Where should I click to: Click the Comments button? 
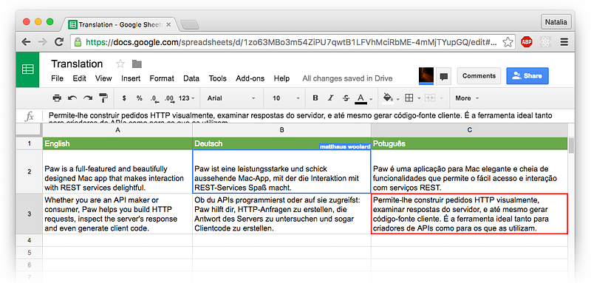pos(479,76)
